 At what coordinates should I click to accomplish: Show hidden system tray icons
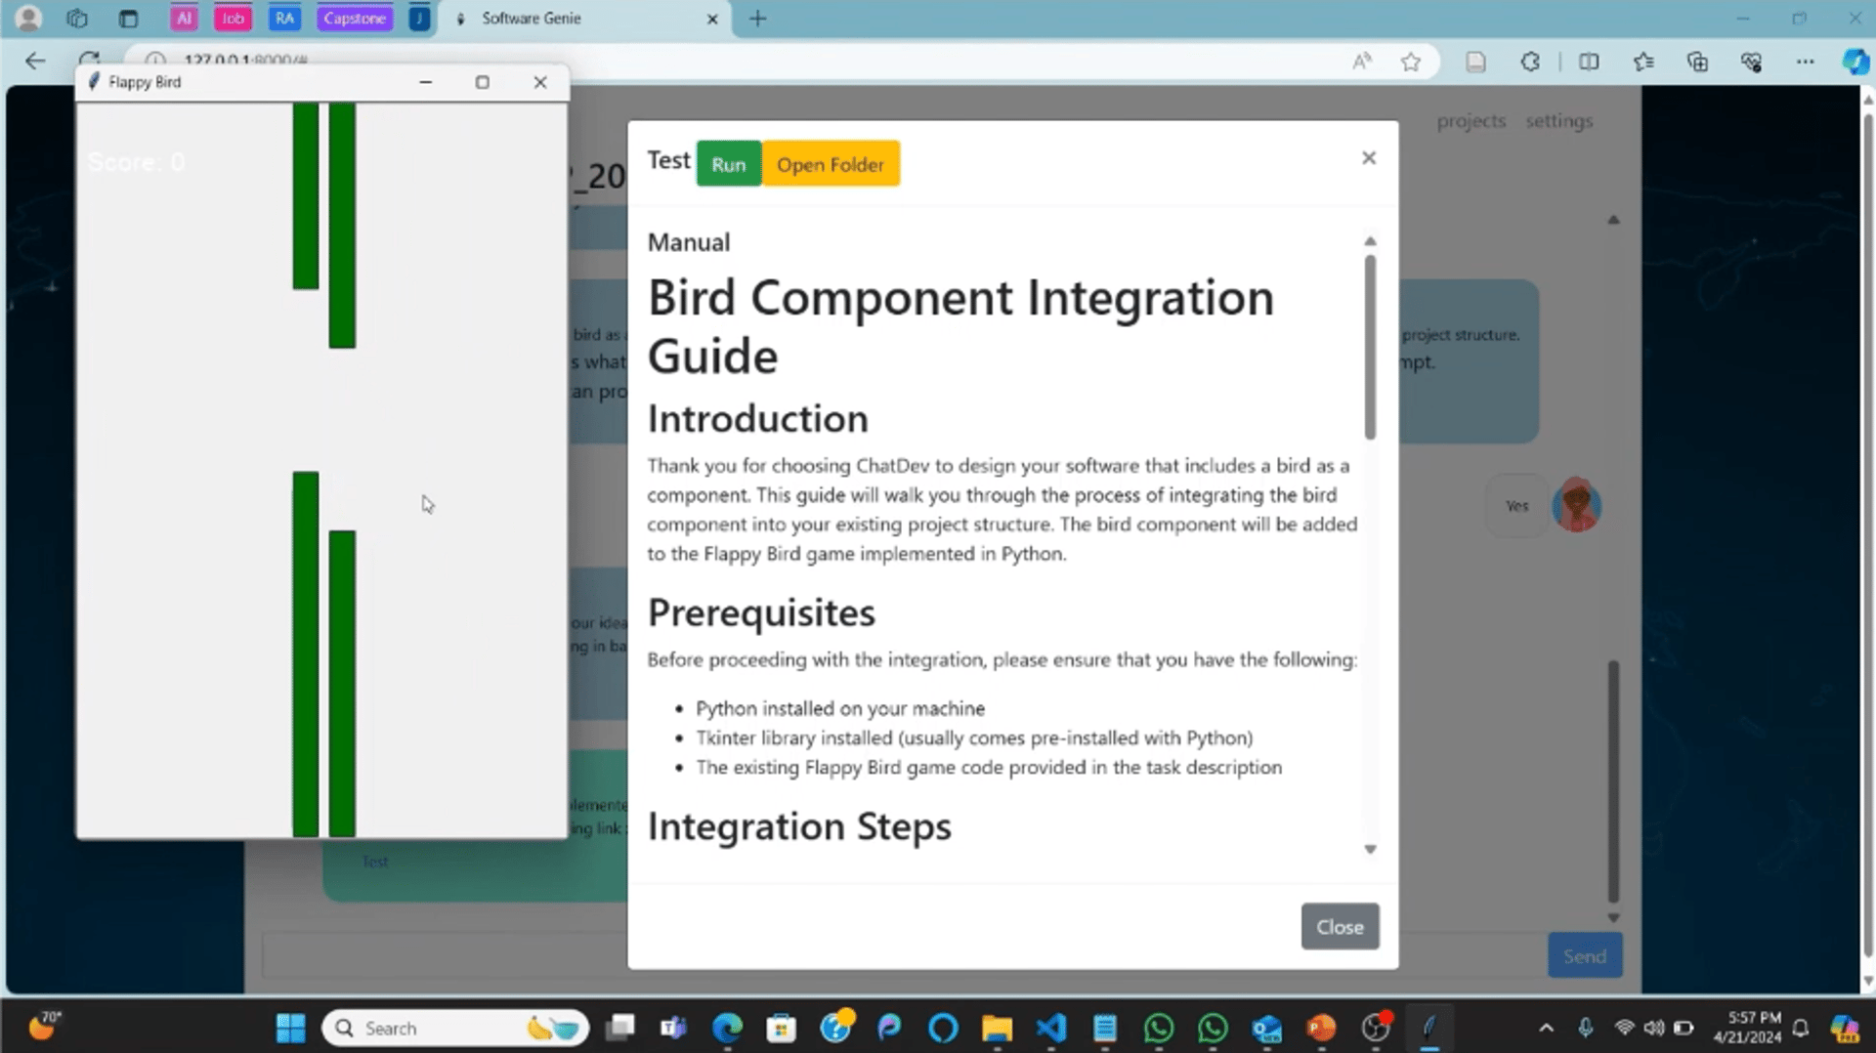[1546, 1028]
